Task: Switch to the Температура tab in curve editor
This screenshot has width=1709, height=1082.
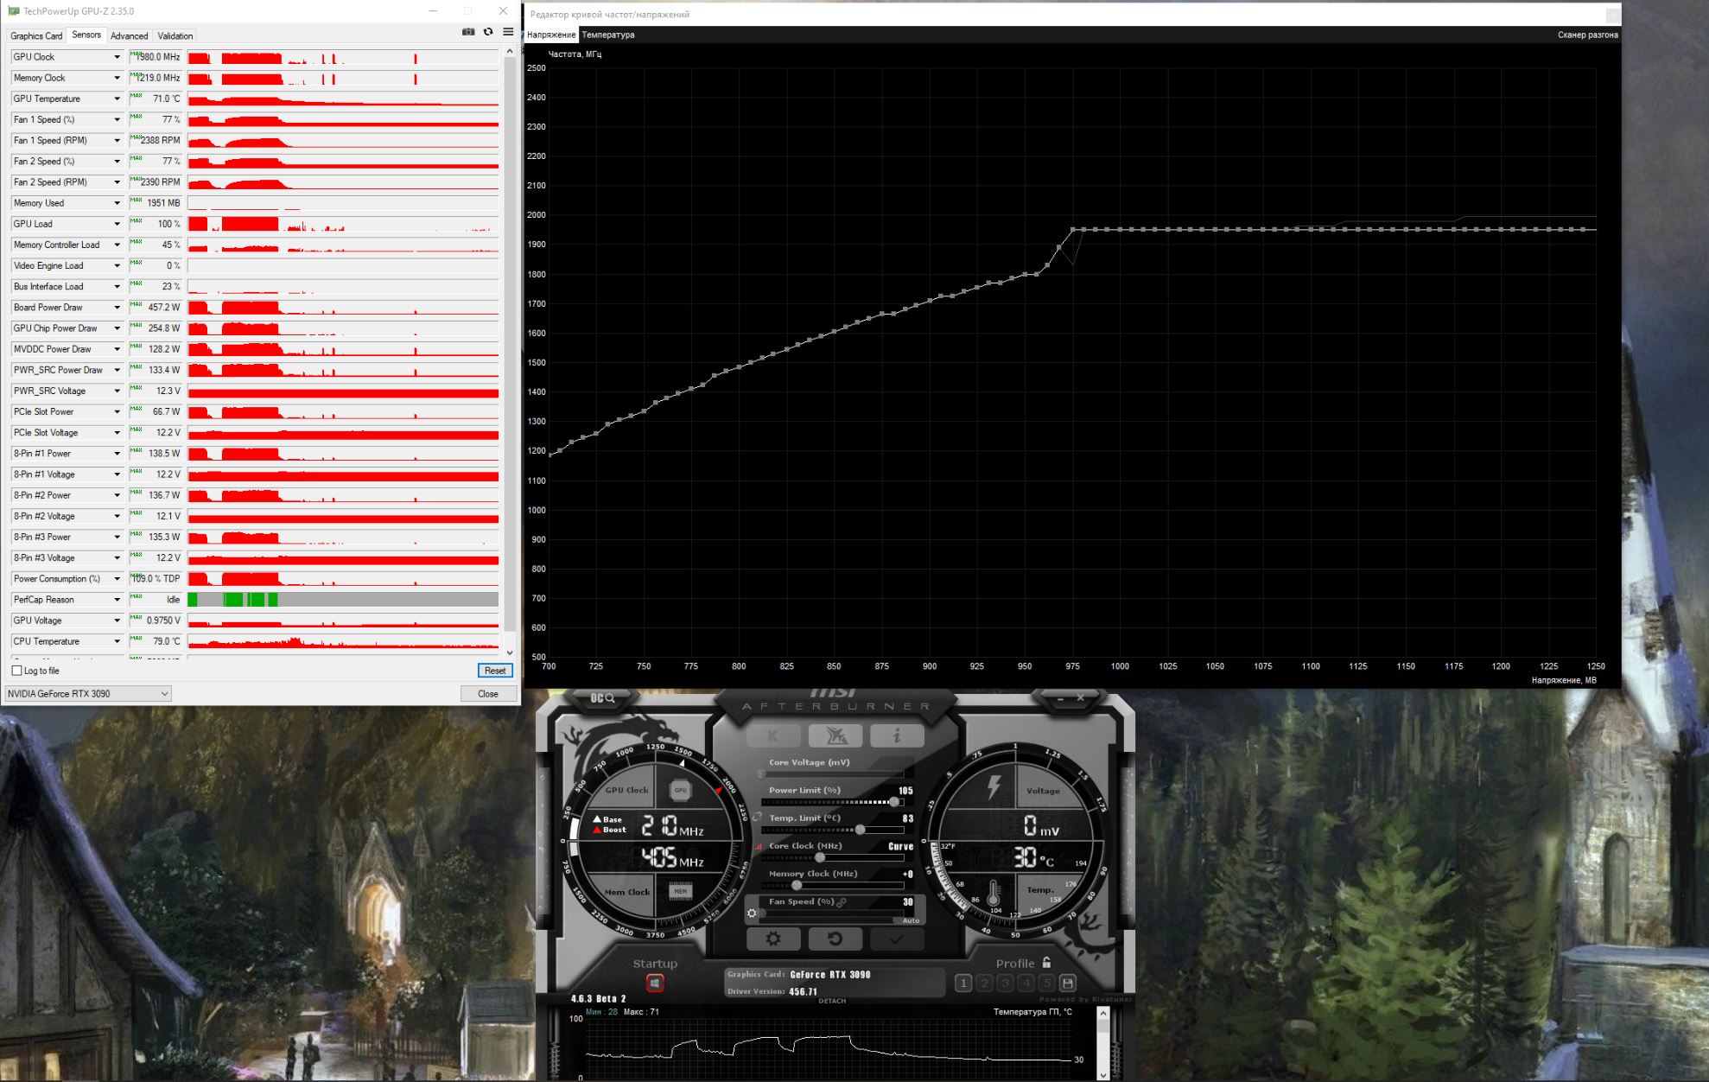Action: click(608, 35)
